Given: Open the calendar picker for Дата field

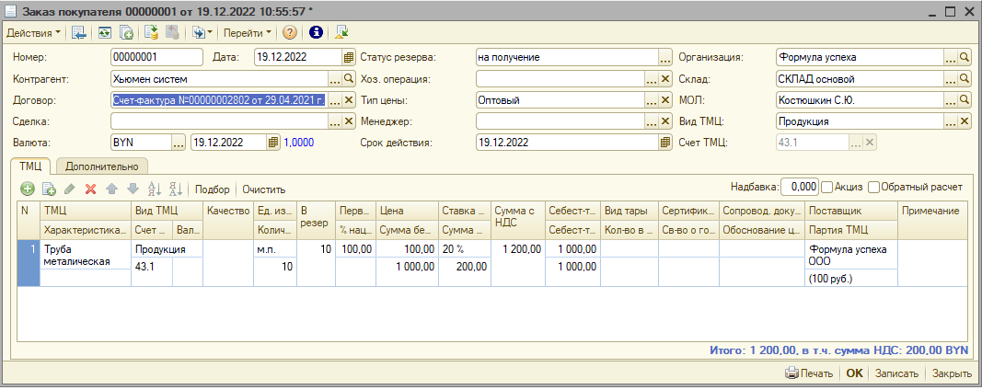Looking at the screenshot, I should 349,57.
